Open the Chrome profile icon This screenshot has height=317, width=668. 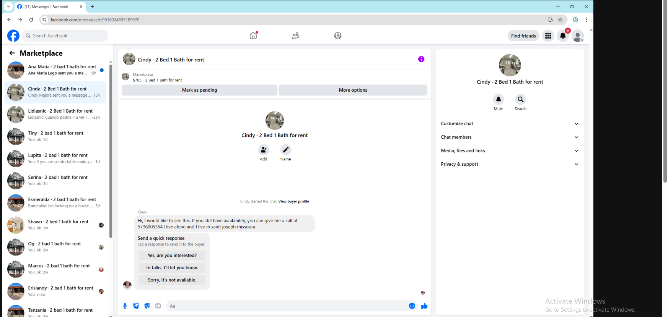pos(575,20)
